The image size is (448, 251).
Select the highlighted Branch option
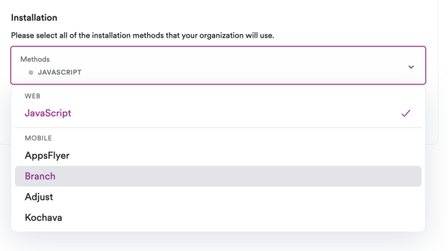218,176
